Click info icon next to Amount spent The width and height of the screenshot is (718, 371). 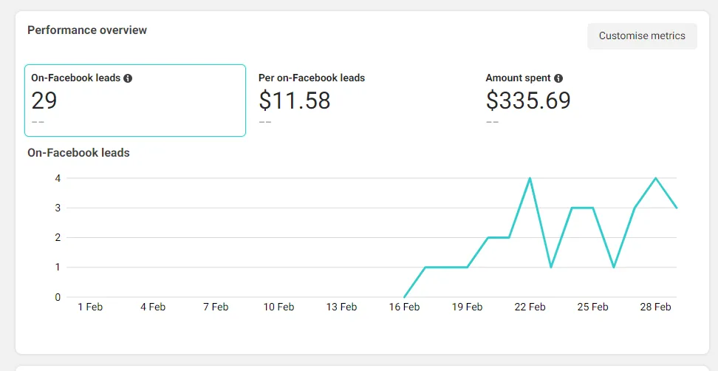[x=558, y=78]
